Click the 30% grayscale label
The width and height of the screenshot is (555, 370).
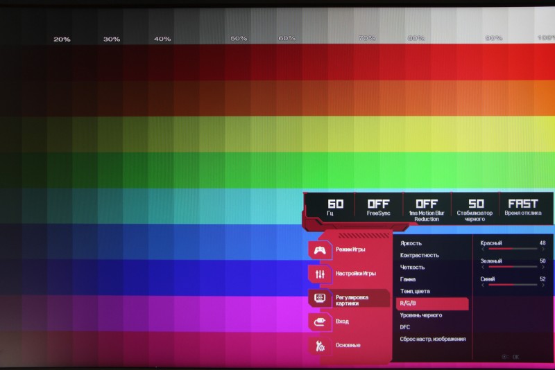pos(112,39)
